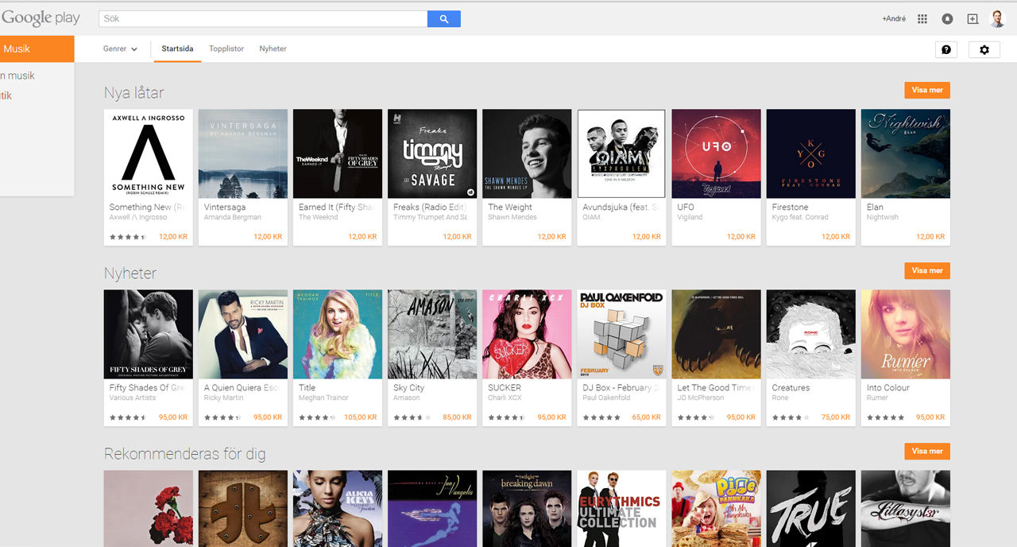Viewport: 1017px width, 547px height.
Task: Click the Google Play logo
Action: click(41, 19)
